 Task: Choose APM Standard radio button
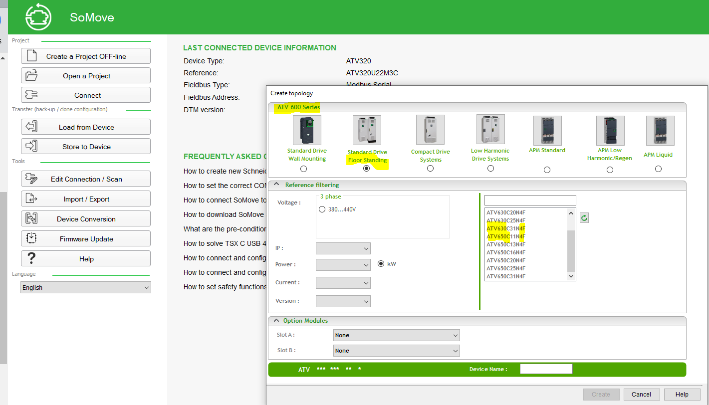tap(547, 170)
